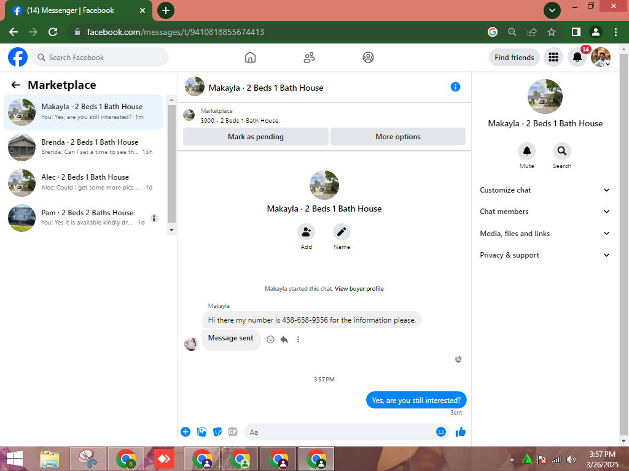Viewport: 629px width, 471px height.
Task: Open Chrome tab search dropdown
Action: click(552, 10)
